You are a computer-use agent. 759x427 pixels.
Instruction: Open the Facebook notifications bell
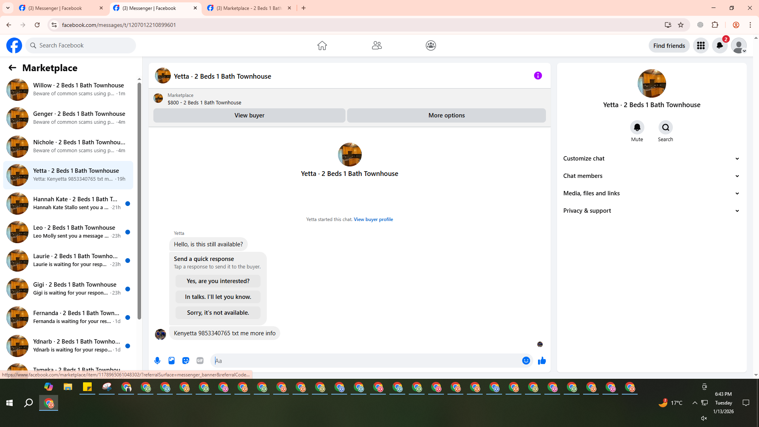click(719, 45)
